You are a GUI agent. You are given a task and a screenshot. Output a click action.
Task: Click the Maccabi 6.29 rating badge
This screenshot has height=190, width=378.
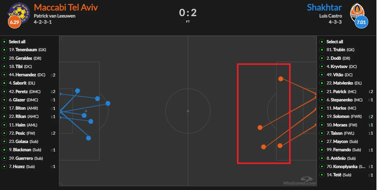[14, 22]
